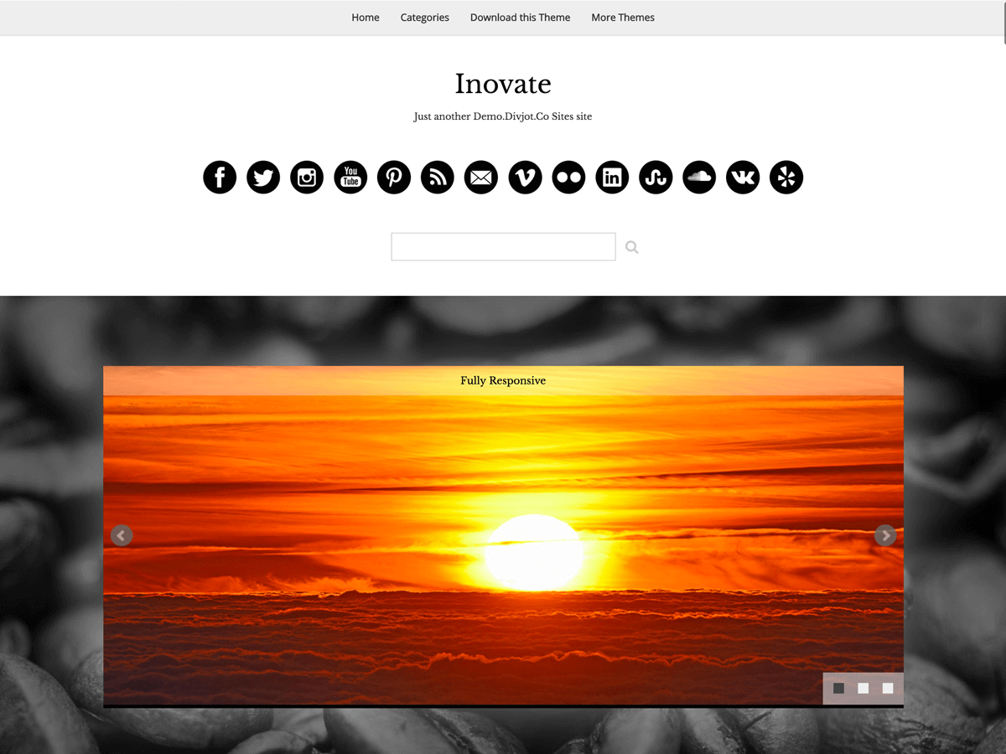Open the SoundCloud icon

point(699,177)
